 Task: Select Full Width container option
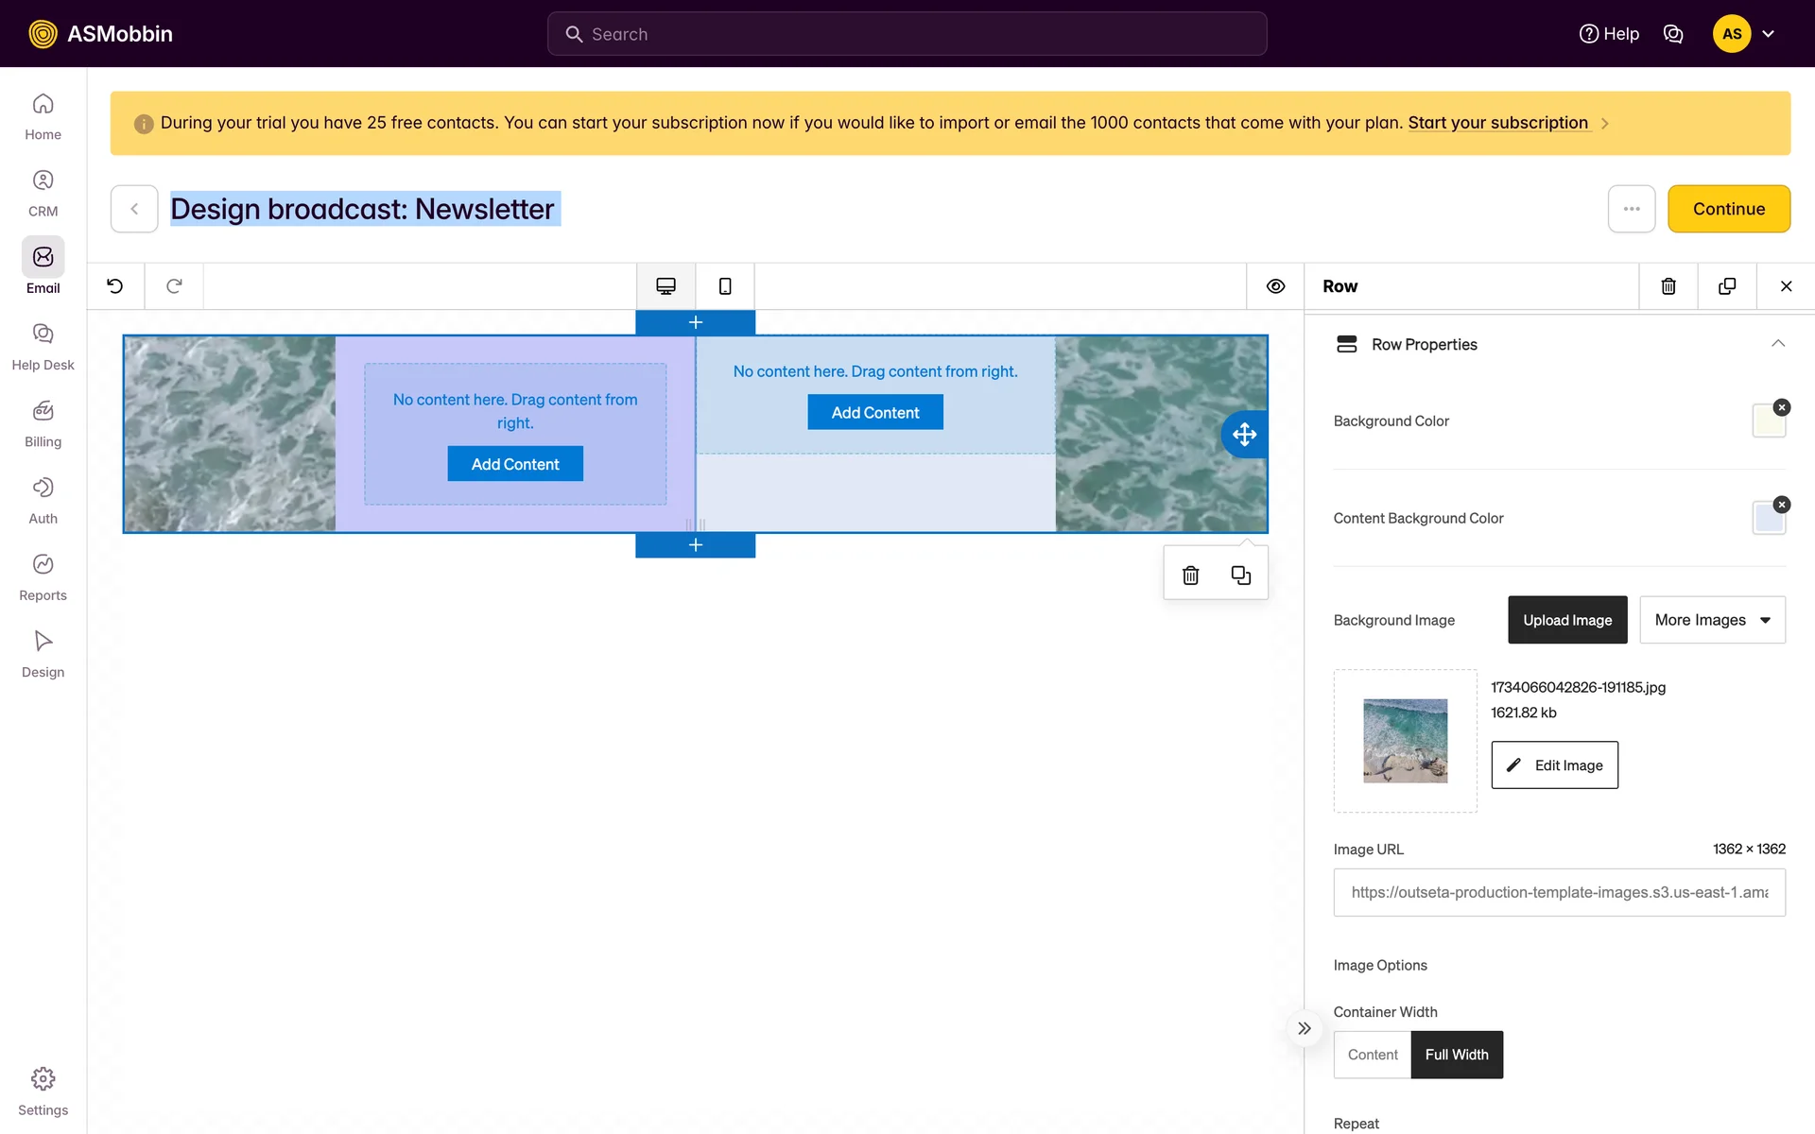pyautogui.click(x=1456, y=1055)
